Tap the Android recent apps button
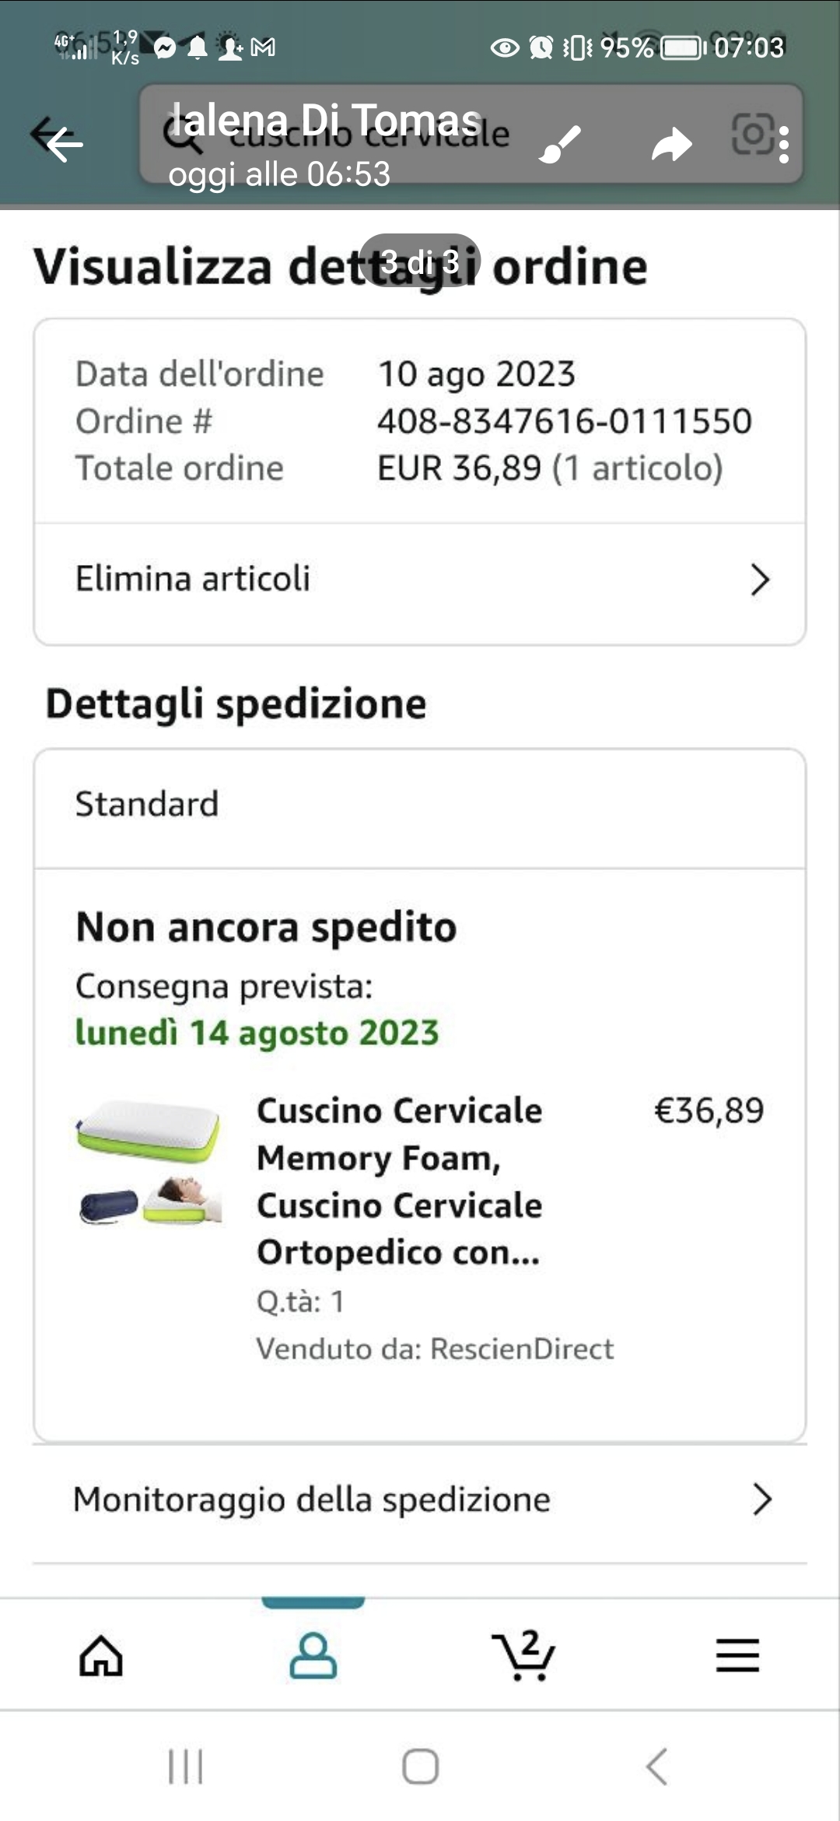The image size is (840, 1821). 186,1767
